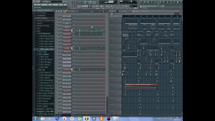Click the orange channel rack pattern icon
The image size is (215, 121).
tap(66, 11)
